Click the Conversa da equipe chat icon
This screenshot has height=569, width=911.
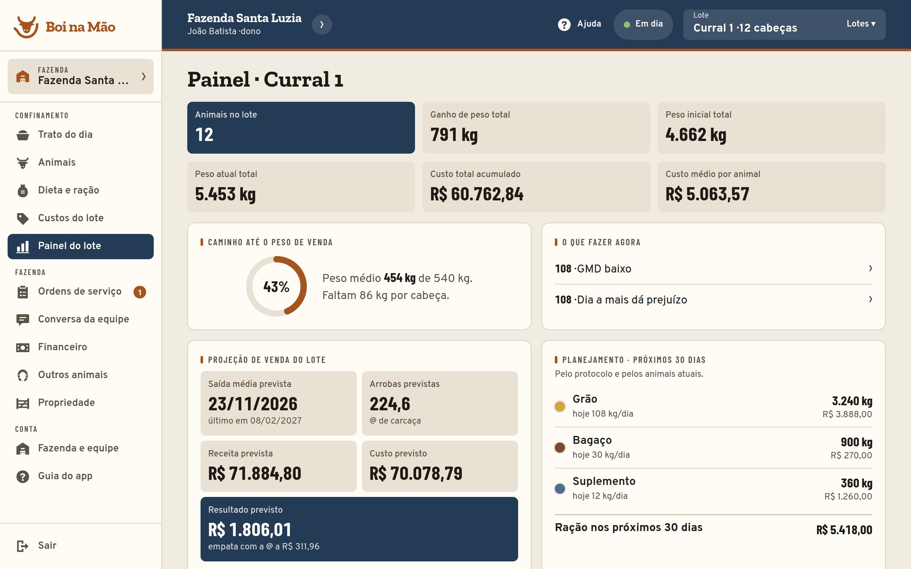point(22,320)
